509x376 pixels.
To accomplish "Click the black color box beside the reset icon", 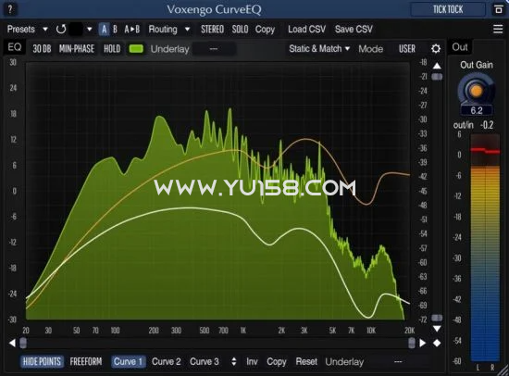I will [76, 30].
